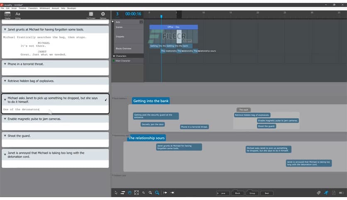Click the running figure icon

coord(326,193)
